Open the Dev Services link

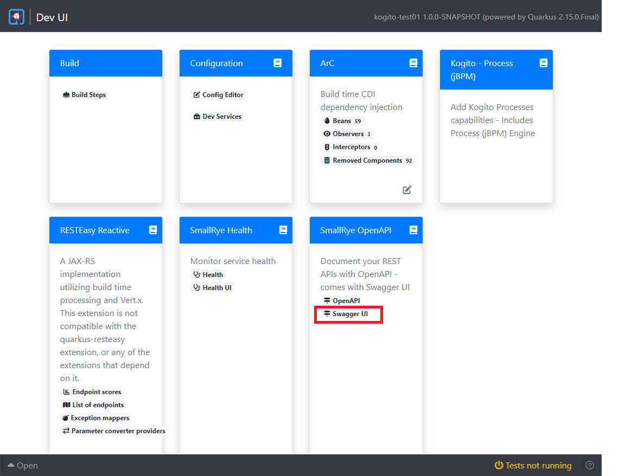pyautogui.click(x=218, y=117)
